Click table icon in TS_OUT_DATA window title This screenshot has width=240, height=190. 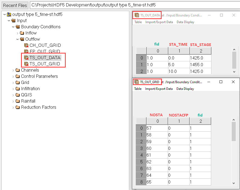coord(137,15)
